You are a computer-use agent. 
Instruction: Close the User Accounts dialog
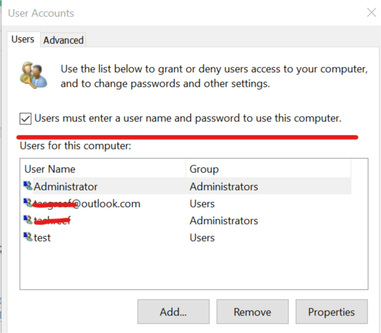372,12
